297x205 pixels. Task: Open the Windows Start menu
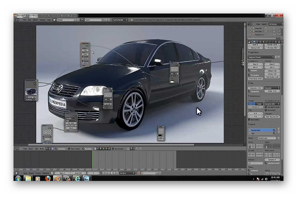click(x=18, y=178)
